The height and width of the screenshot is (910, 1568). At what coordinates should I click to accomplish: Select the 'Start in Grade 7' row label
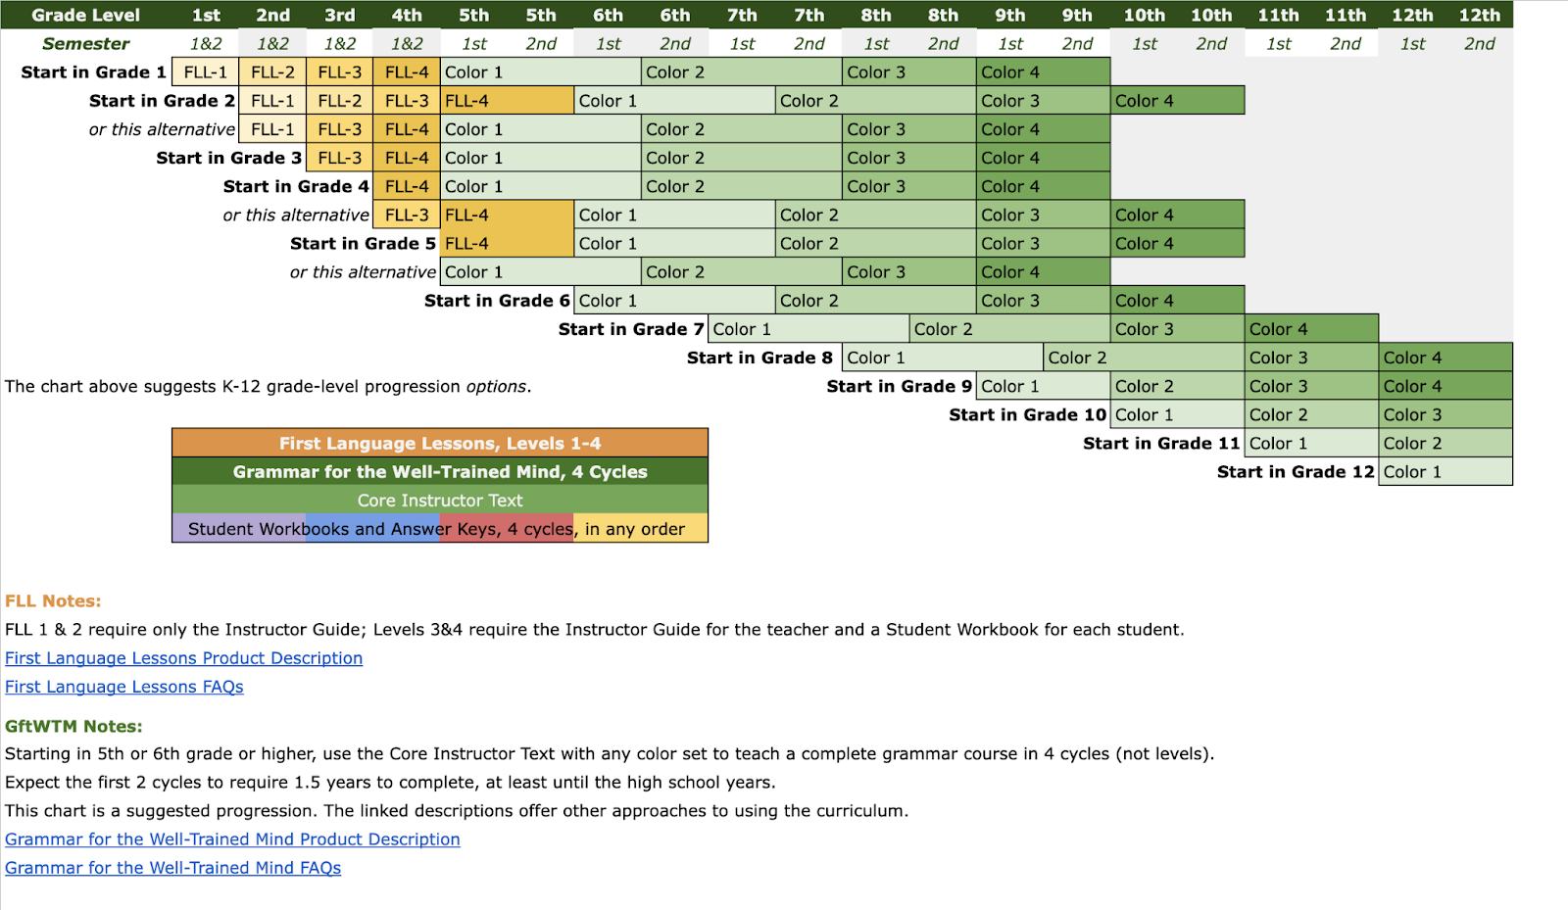(631, 329)
